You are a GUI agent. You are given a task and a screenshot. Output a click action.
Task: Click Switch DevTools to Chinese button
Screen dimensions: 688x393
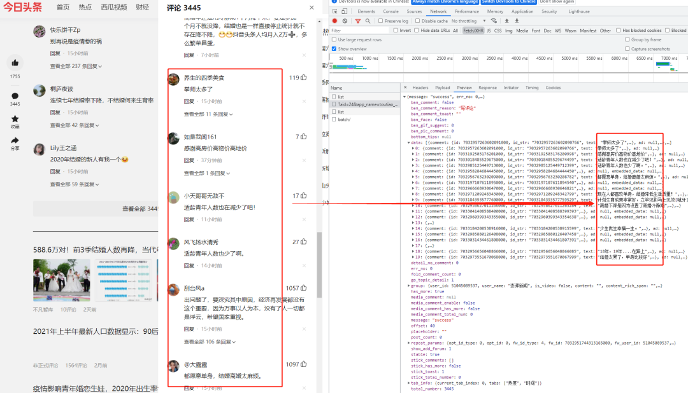click(x=508, y=1)
